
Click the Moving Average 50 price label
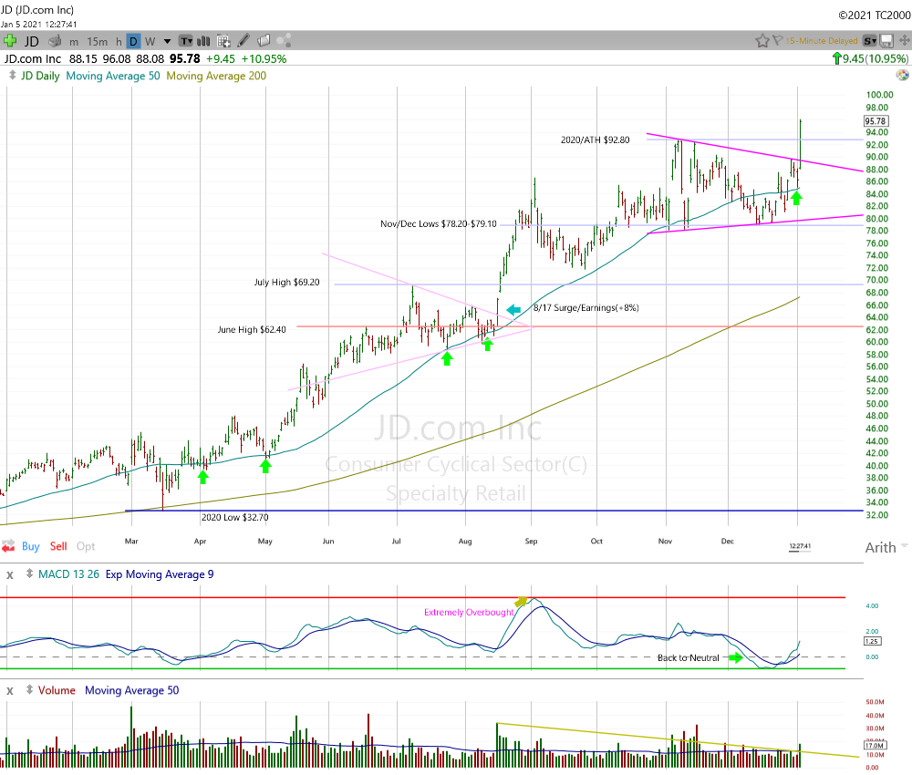click(x=113, y=77)
